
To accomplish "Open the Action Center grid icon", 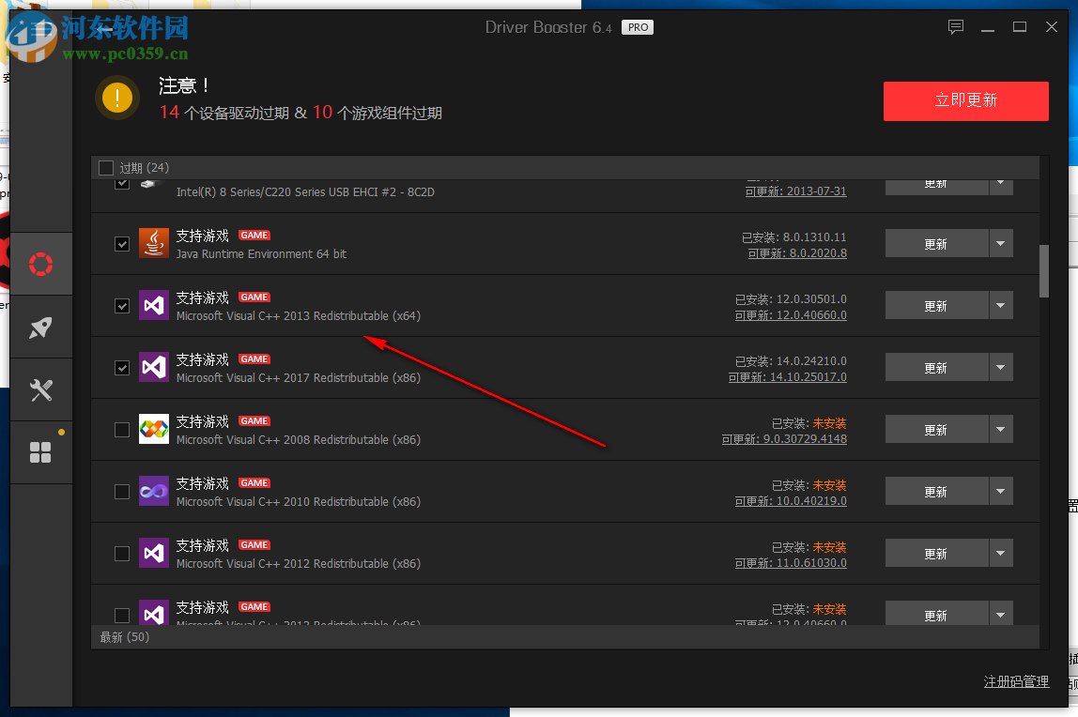I will [x=39, y=451].
